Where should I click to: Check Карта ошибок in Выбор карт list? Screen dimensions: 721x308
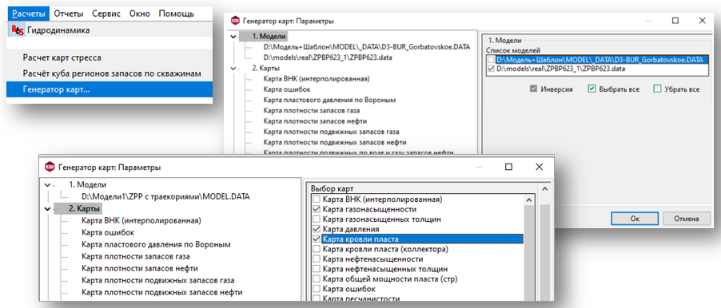point(316,289)
